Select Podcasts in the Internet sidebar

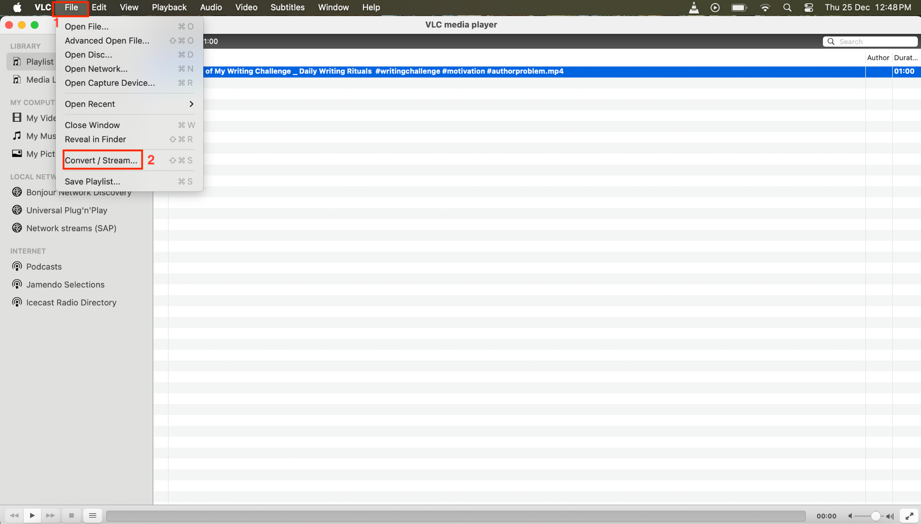[43, 266]
